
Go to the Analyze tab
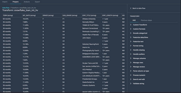(x=27, y=2)
